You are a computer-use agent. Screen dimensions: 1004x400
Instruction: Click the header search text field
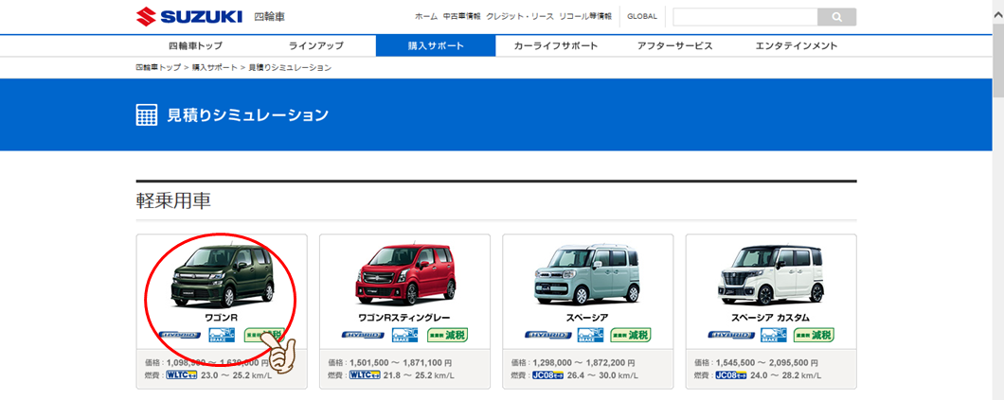tap(745, 17)
